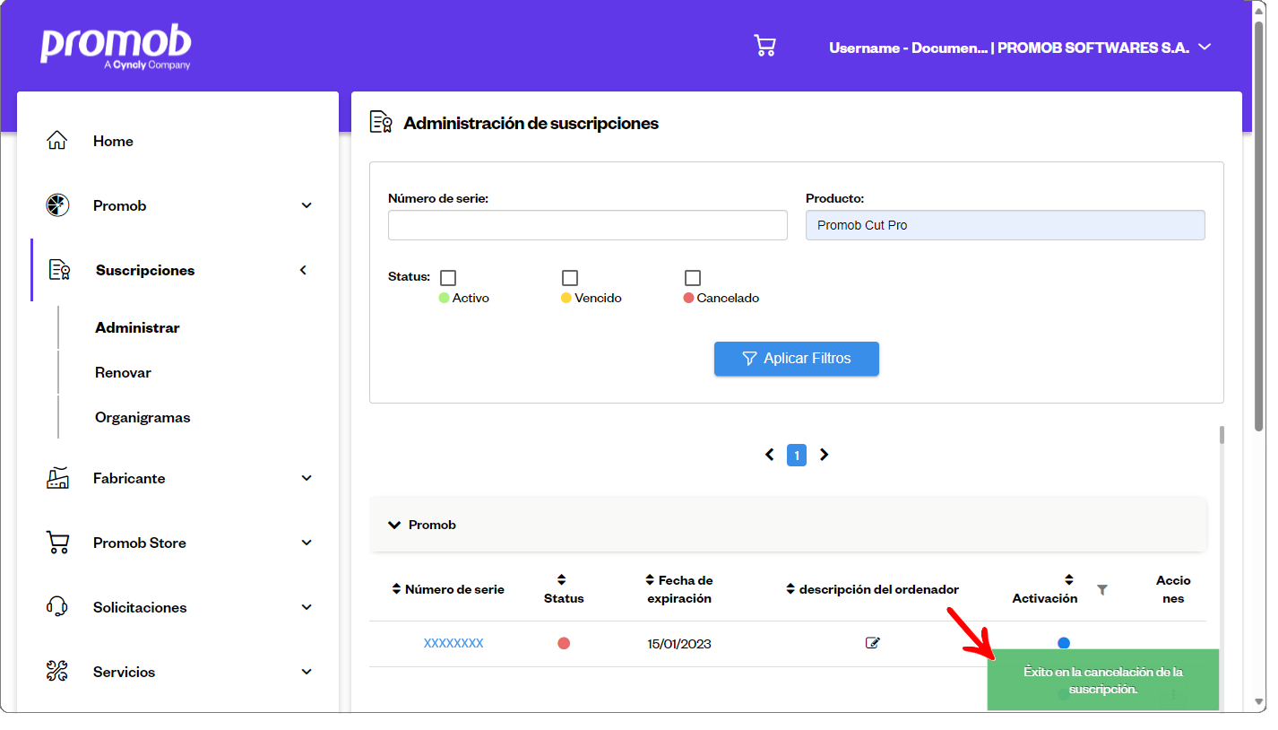Image resolution: width=1278 pixels, height=730 pixels.
Task: Click the Servicios tools icon
Action: 57,672
